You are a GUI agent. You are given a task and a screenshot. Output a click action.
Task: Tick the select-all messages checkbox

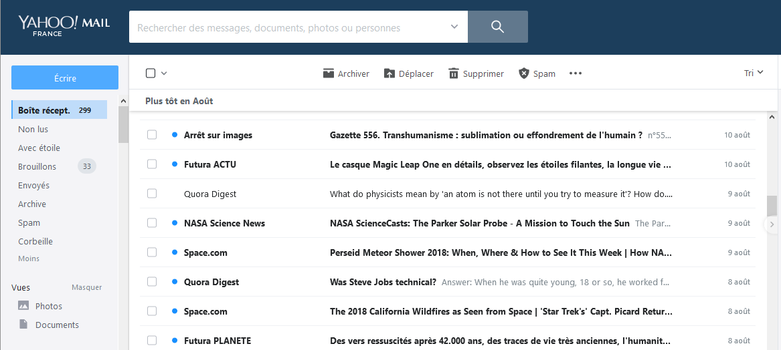tap(151, 73)
